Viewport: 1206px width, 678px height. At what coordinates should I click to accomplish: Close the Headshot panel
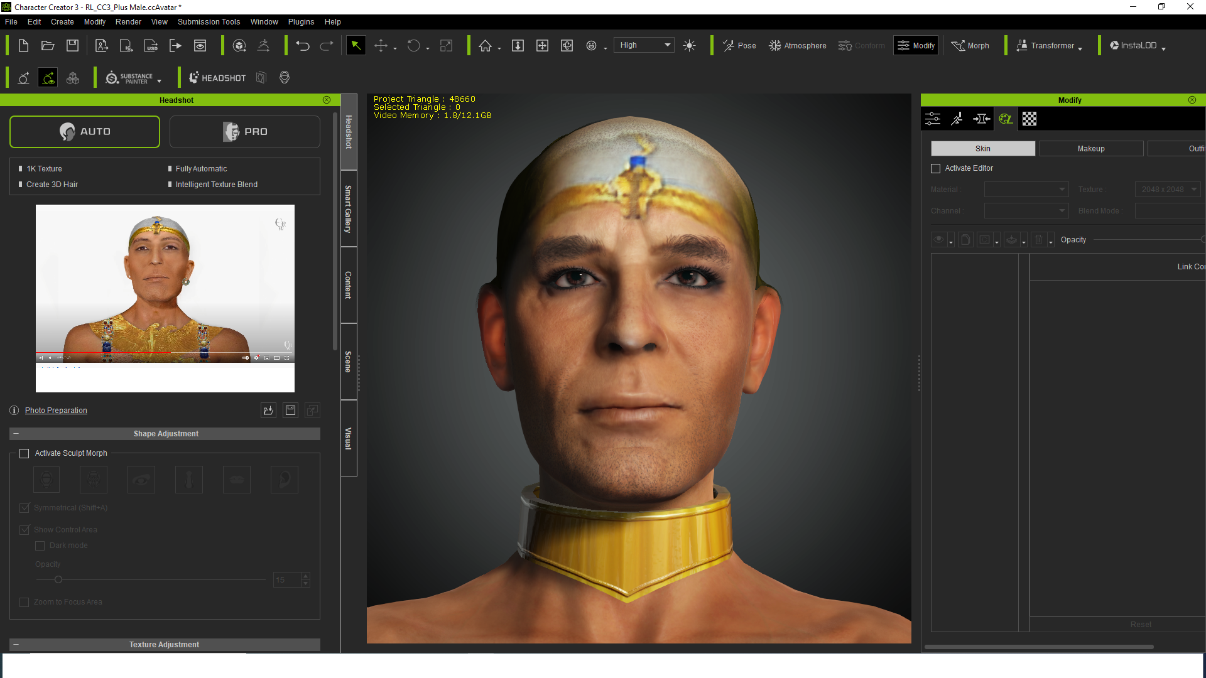pos(327,100)
